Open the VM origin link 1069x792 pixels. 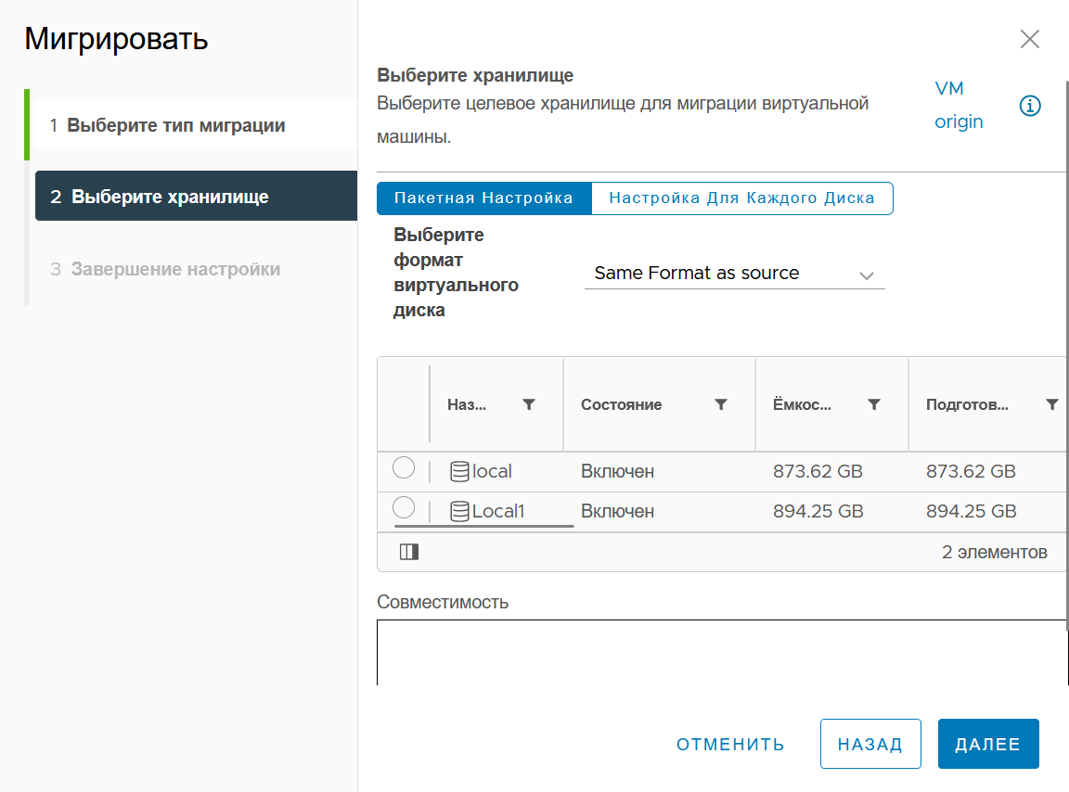click(x=959, y=105)
